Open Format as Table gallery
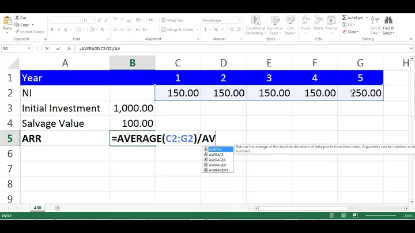The width and height of the screenshot is (415, 233). coord(275,25)
